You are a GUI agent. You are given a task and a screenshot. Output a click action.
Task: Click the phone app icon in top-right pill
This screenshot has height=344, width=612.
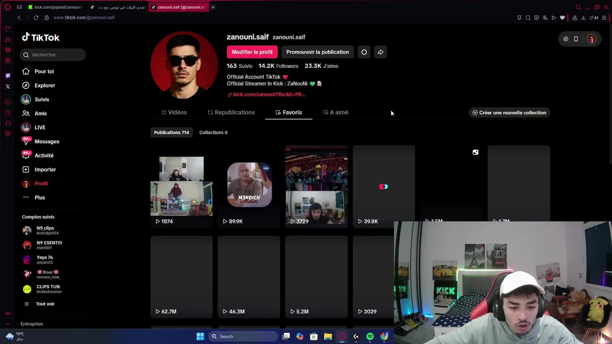coord(576,39)
